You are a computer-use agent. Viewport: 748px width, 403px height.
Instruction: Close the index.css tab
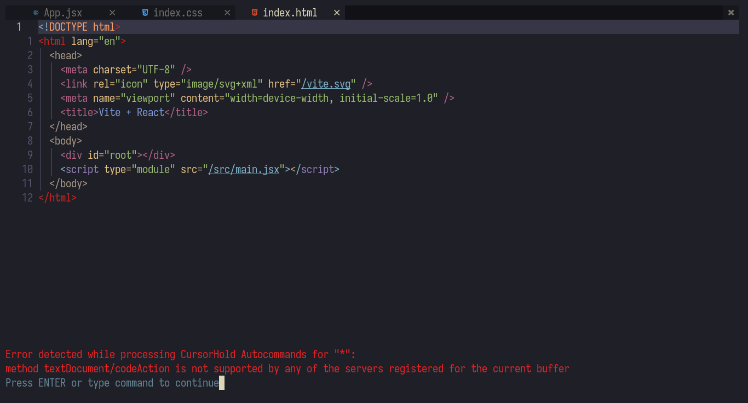click(x=227, y=12)
